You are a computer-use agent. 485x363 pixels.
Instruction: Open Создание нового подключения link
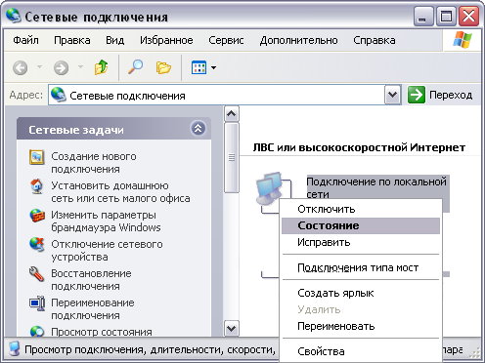94,163
